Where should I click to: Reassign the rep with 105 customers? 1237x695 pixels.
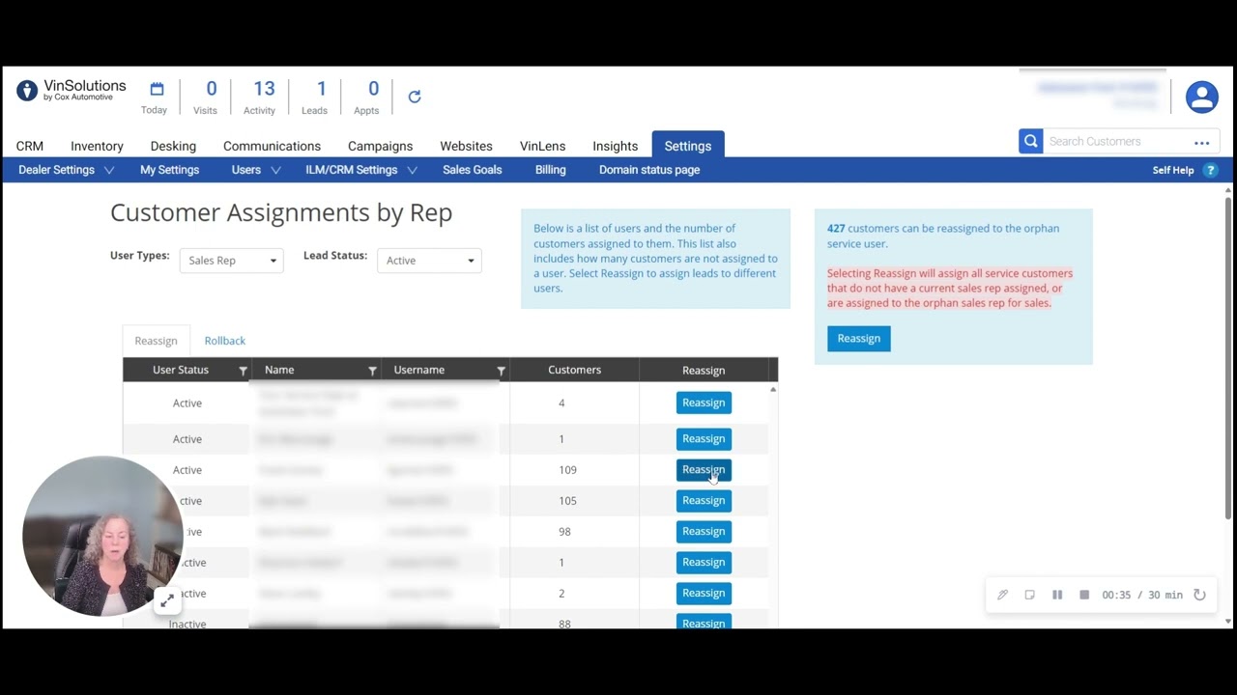point(704,501)
